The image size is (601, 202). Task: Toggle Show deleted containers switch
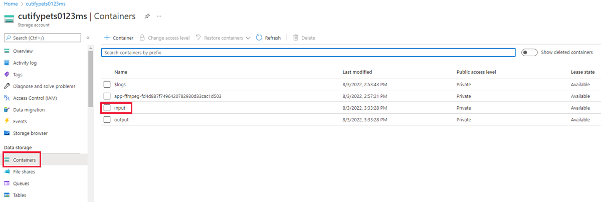529,53
